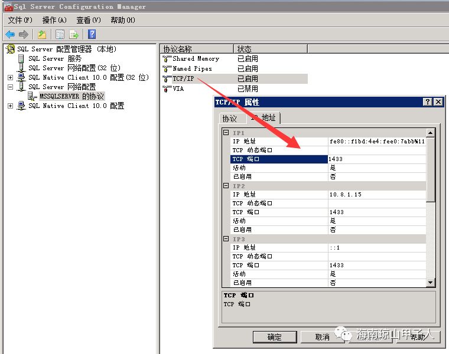The image size is (449, 354).
Task: Click the 协议名称 column header
Action: point(197,49)
